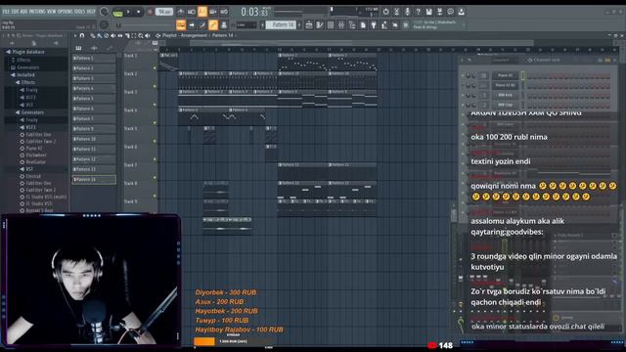Select the playlist Draw pencil tool
Viewport: 626px width, 352px height.
[93, 35]
